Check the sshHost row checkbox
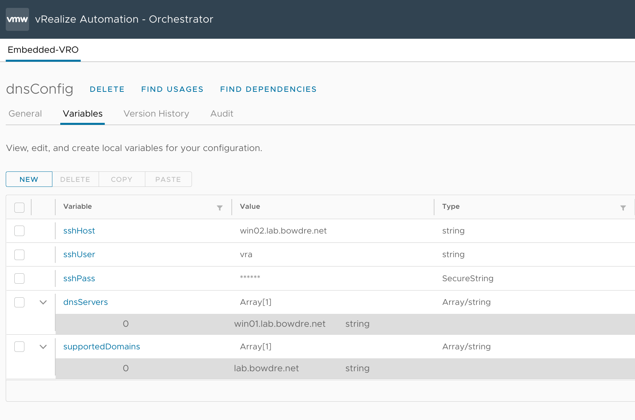 pos(19,231)
